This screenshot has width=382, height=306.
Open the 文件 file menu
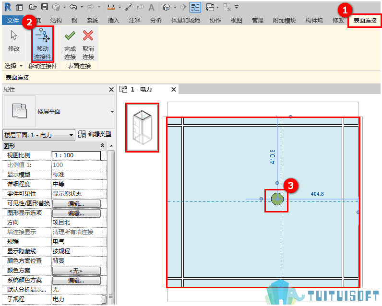(12, 21)
